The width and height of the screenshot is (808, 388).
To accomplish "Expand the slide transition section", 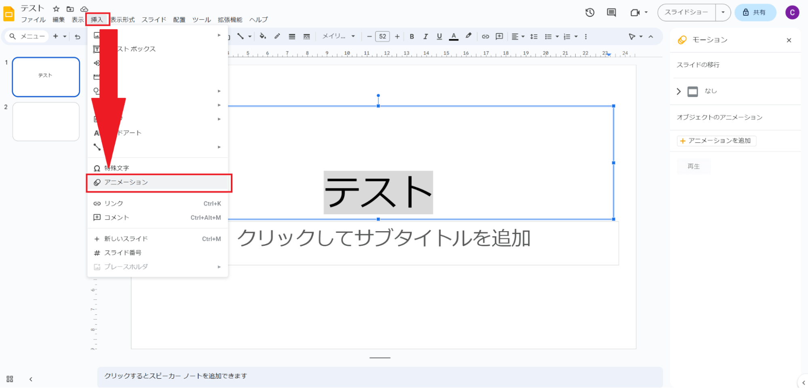I will (x=679, y=91).
